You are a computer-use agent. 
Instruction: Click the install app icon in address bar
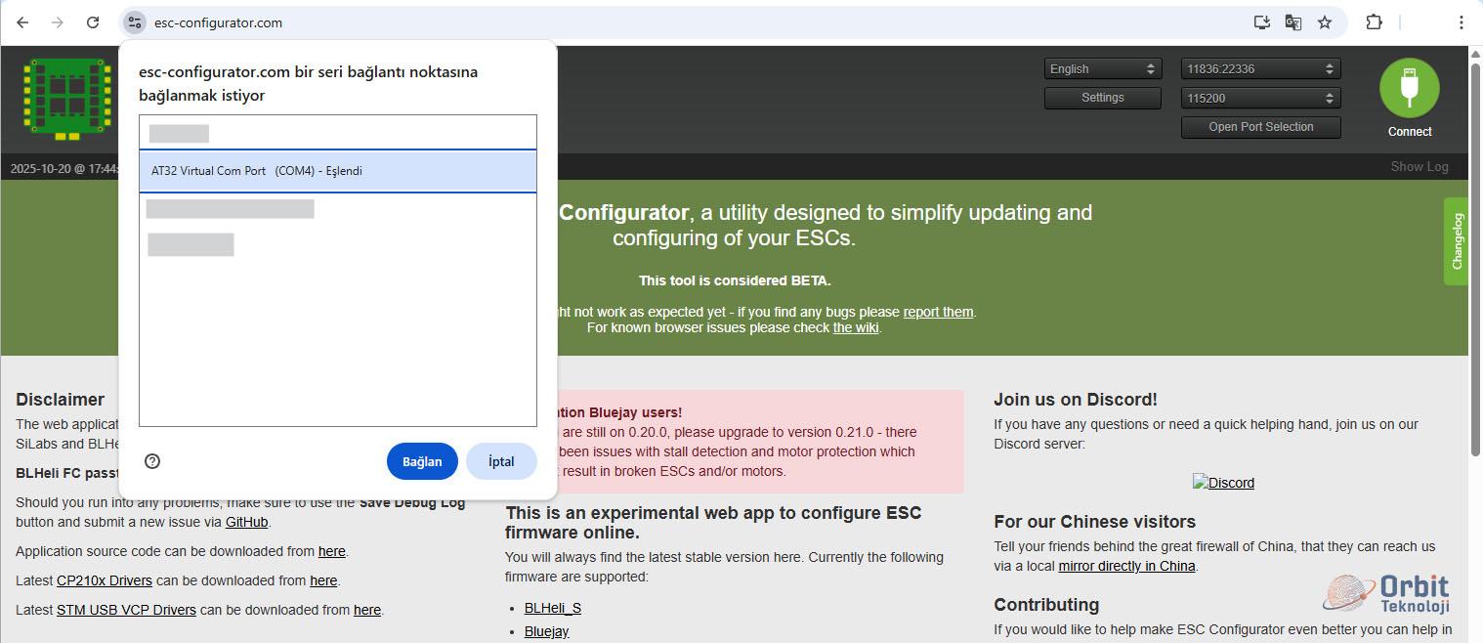click(1261, 22)
